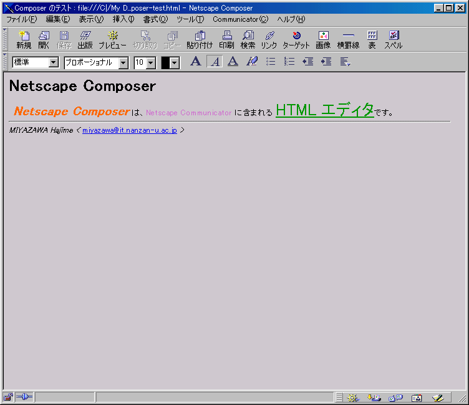
Task: Open the ファイル(F) menu
Action: [22, 19]
